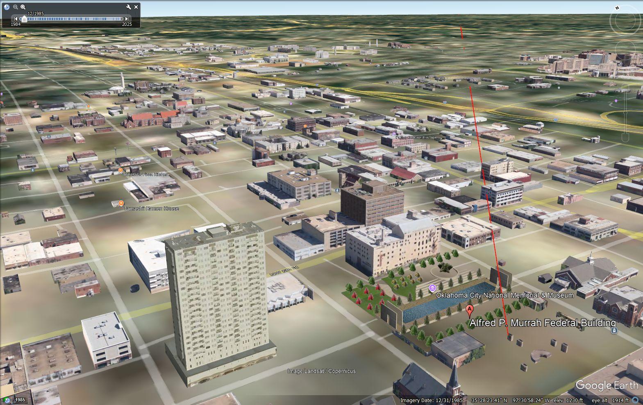Click the Tamashii Ramen House label
Viewport: 643px width, 405px height.
151,208
